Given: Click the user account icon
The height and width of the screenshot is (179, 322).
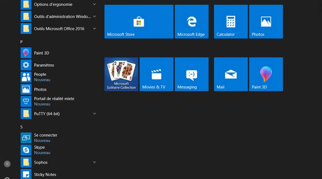Looking at the screenshot, I should coord(7,164).
